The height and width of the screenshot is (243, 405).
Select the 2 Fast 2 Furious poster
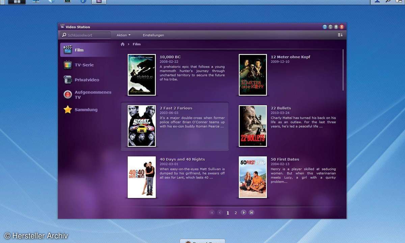pyautogui.click(x=142, y=126)
